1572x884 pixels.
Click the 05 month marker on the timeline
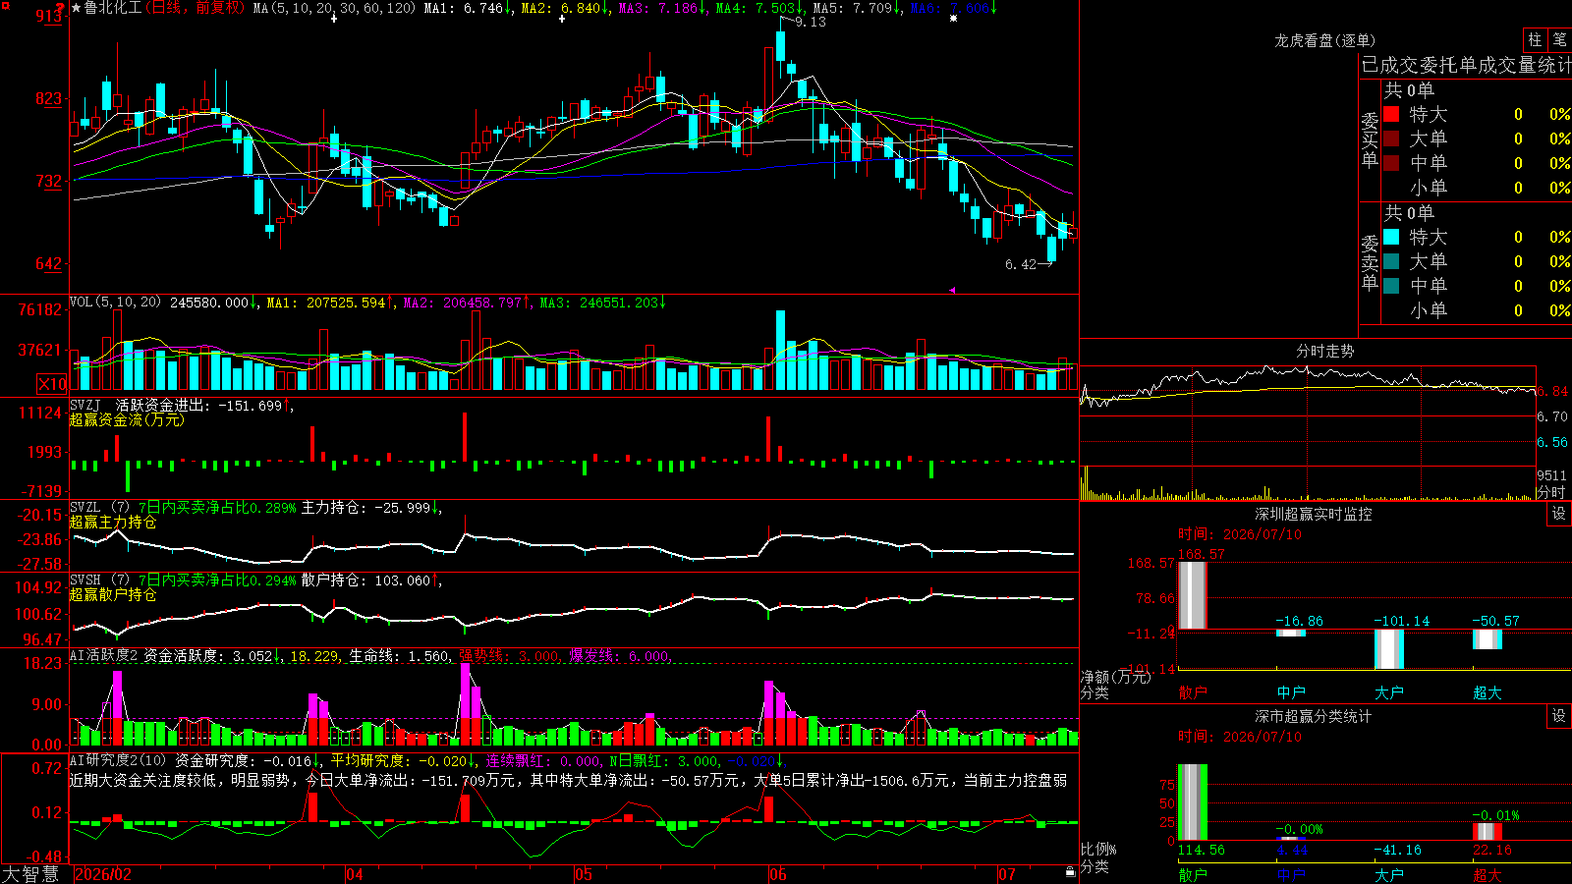584,874
